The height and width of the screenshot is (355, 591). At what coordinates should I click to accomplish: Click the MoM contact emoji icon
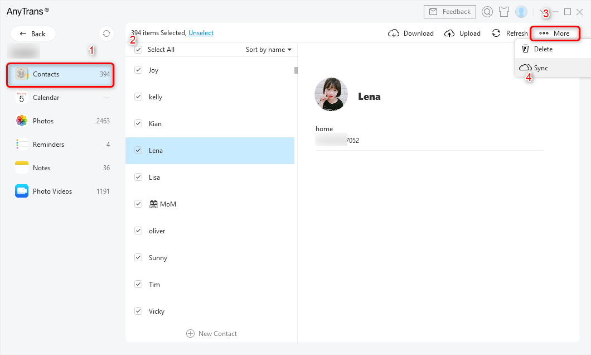(153, 204)
